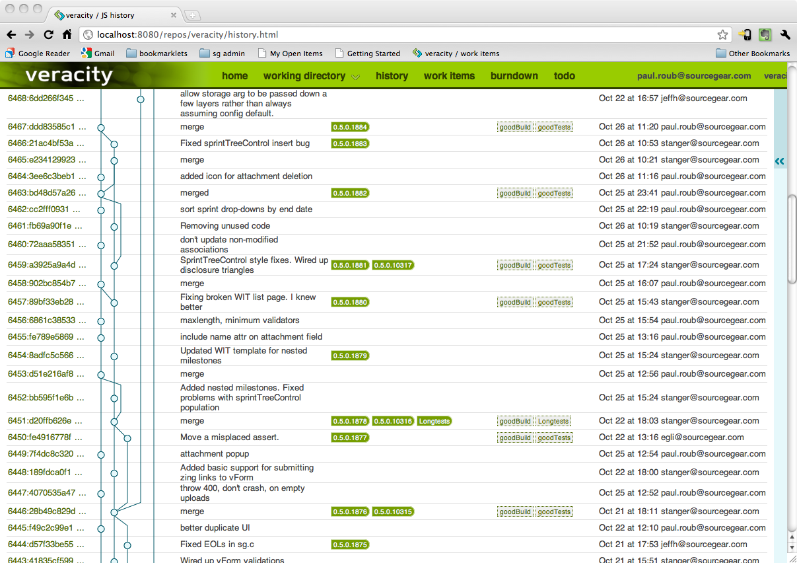Click goodTests stamp on commit 6463
The image size is (797, 563).
coord(554,194)
